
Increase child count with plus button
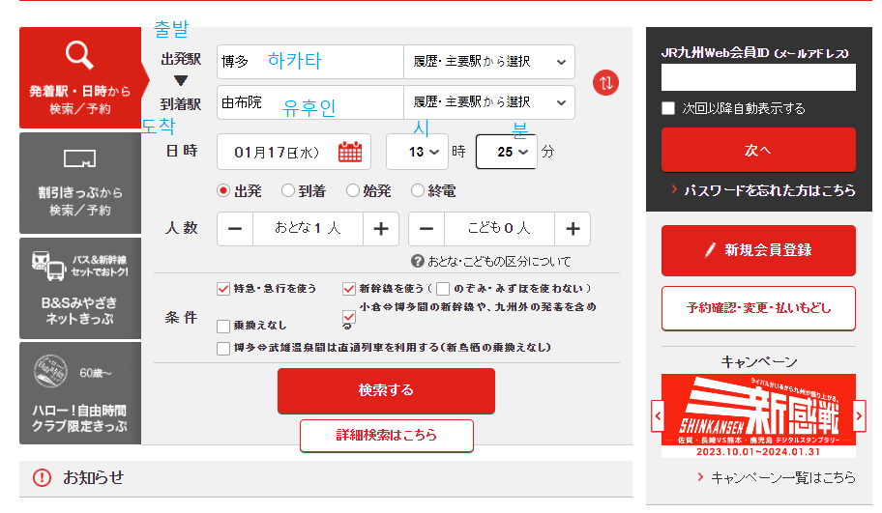click(573, 229)
